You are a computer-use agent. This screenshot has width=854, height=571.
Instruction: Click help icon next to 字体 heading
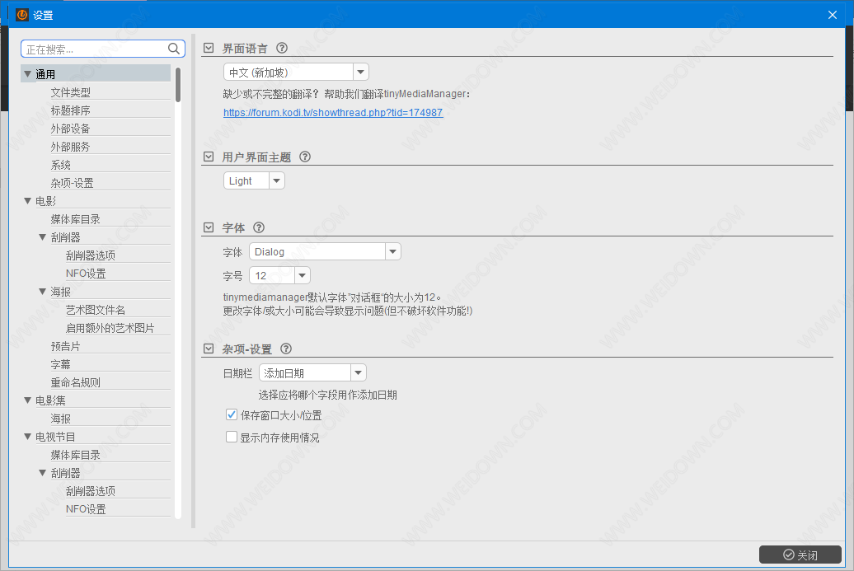pos(259,227)
